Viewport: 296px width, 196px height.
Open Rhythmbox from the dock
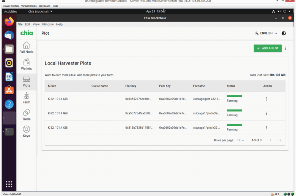coord(9,63)
